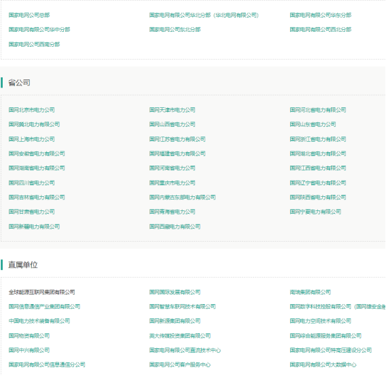Open 国网北京市电力公司
Image resolution: width=386 pixels, height=376 pixels.
point(31,110)
